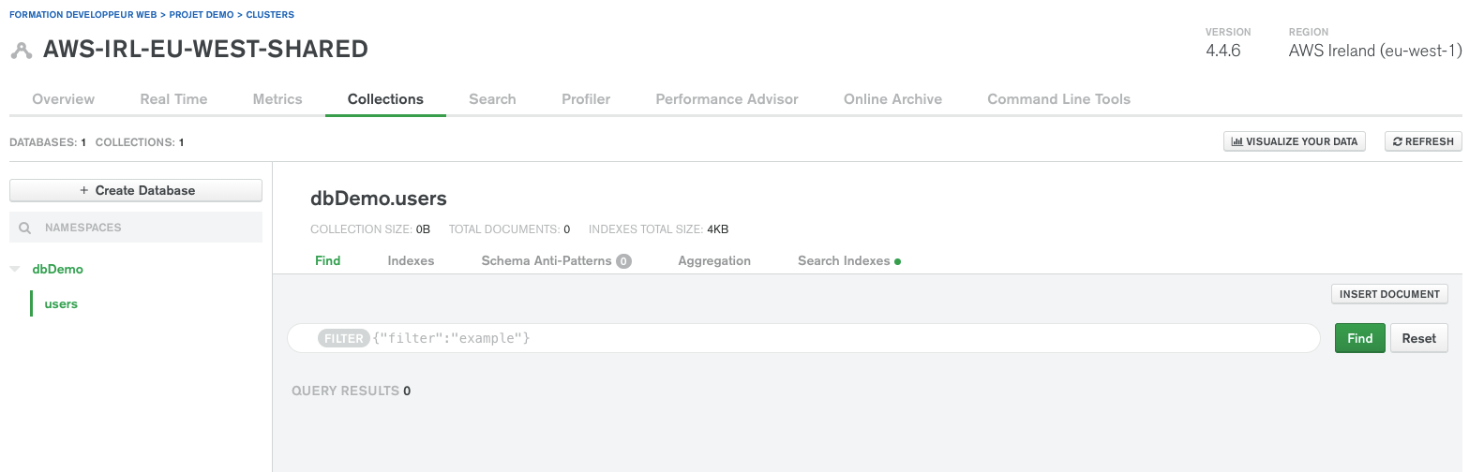Click the cluster icon beside AWS-IRL-EU-WEST-SHARED
The image size is (1469, 472).
(x=21, y=51)
